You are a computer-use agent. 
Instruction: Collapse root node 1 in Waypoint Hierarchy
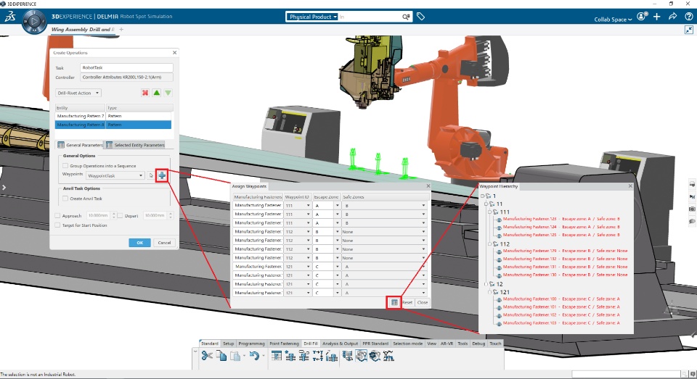click(x=482, y=196)
